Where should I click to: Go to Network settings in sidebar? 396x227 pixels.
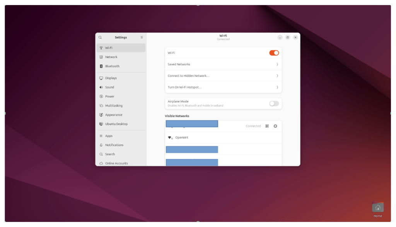[111, 57]
